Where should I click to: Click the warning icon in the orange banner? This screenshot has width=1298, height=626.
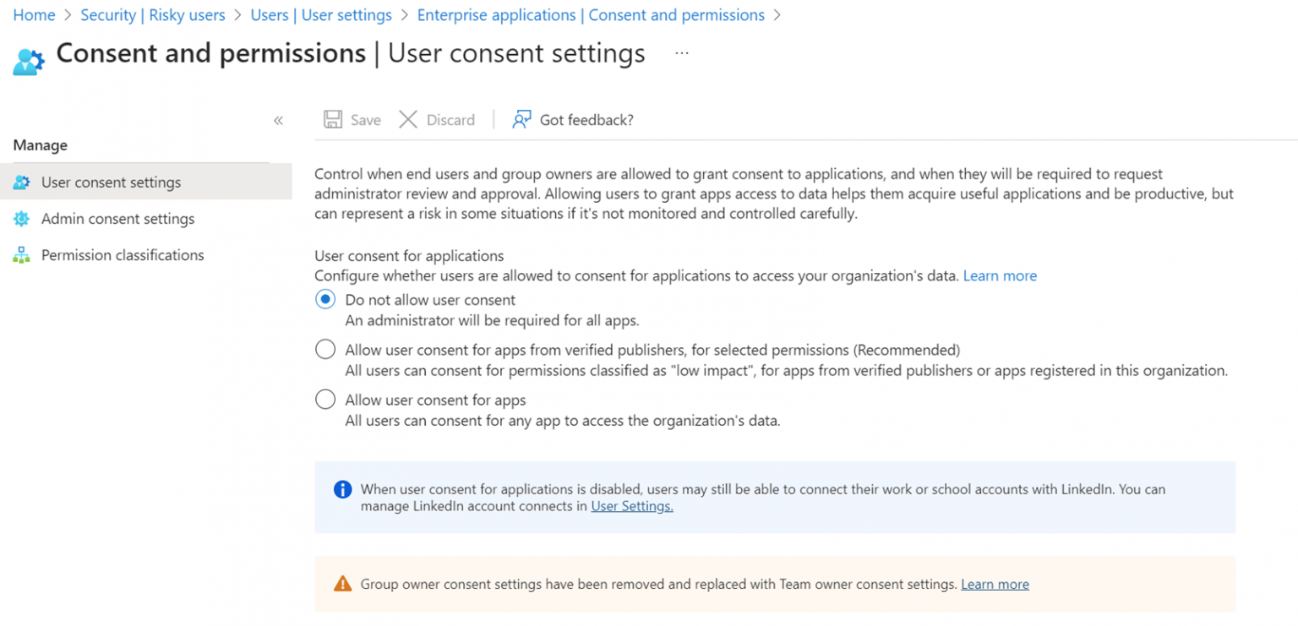pyautogui.click(x=343, y=583)
